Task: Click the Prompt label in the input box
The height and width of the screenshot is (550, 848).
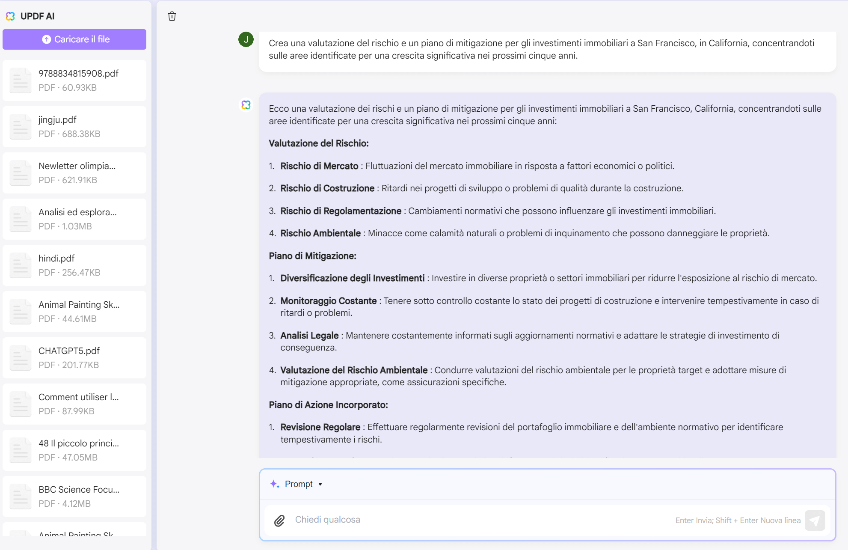Action: (x=299, y=484)
